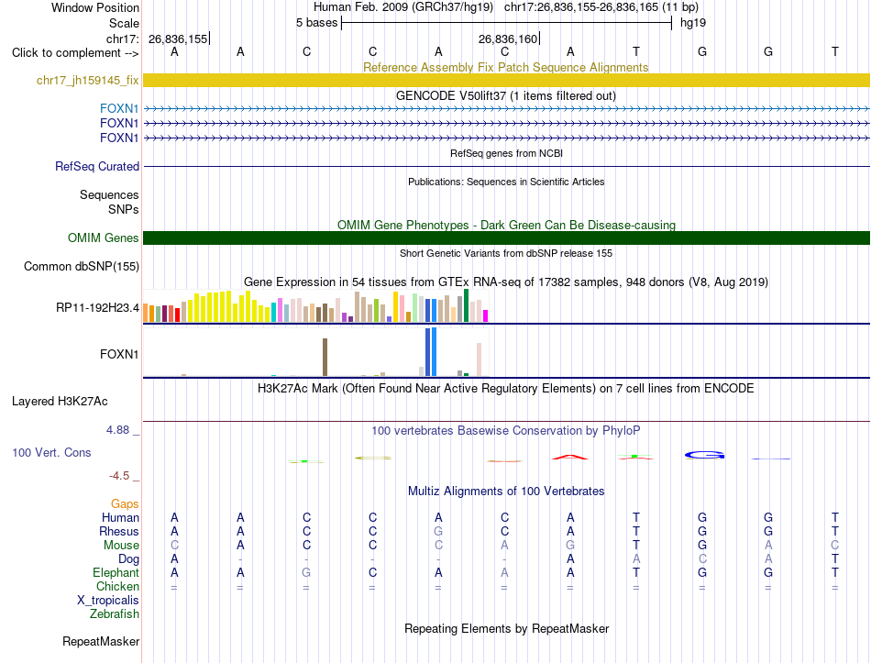Click the Multiz Alignments of 100 Vertebrates title

click(506, 492)
